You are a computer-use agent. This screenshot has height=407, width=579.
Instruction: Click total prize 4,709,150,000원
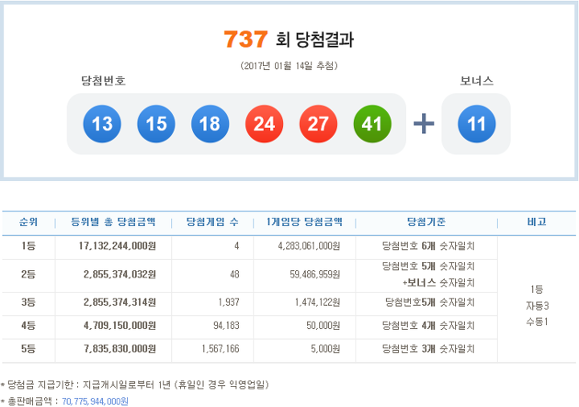(x=120, y=326)
